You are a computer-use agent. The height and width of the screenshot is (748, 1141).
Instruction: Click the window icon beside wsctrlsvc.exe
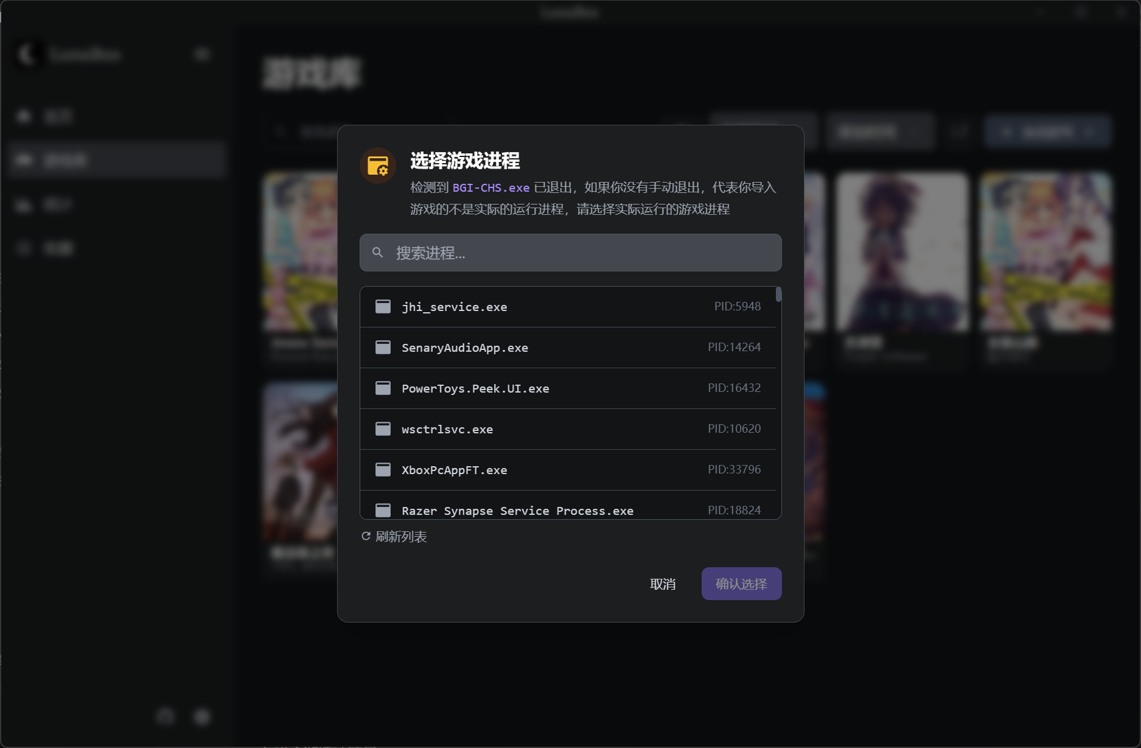pyautogui.click(x=383, y=428)
